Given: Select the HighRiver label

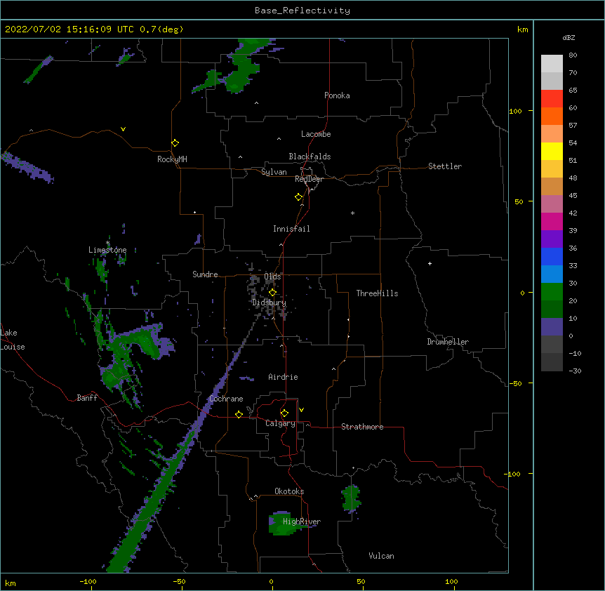Looking at the screenshot, I should (302, 522).
